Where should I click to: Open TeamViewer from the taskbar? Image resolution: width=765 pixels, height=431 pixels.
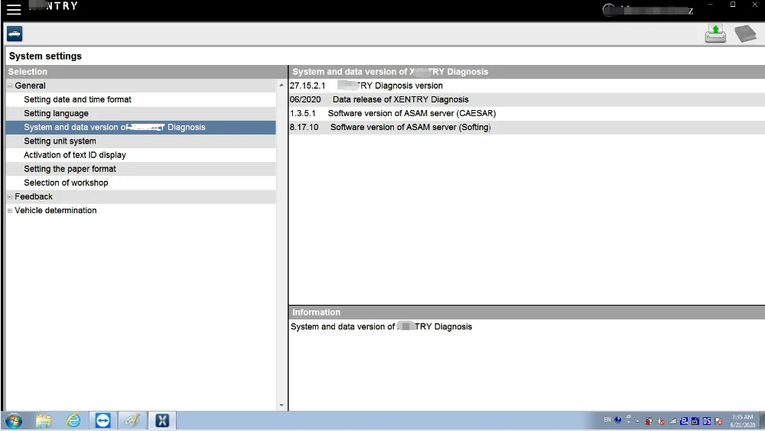tap(103, 420)
